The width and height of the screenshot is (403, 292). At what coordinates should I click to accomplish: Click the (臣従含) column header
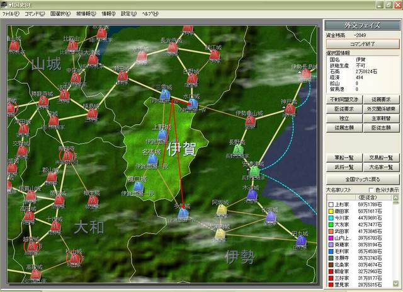(368, 197)
